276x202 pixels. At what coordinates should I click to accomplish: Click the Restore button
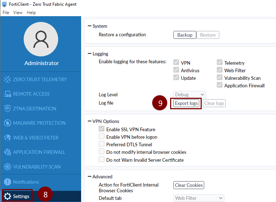pos(208,35)
